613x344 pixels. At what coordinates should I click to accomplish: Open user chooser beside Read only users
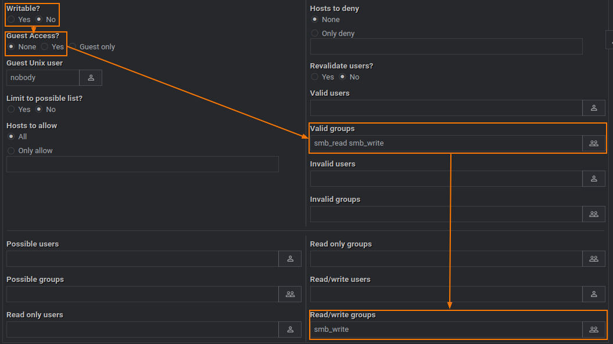pyautogui.click(x=290, y=329)
